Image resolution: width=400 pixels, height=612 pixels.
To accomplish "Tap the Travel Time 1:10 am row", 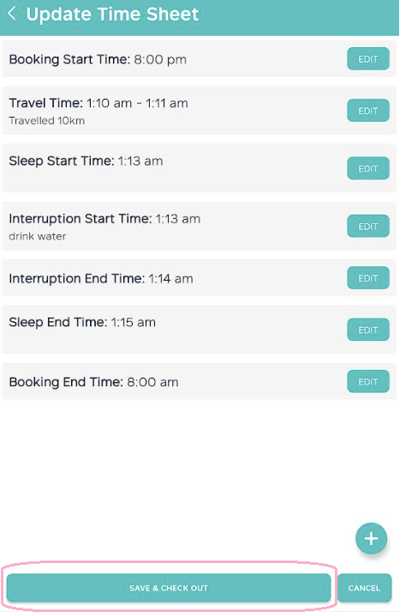I will (x=200, y=111).
